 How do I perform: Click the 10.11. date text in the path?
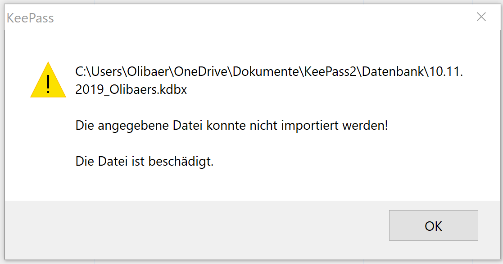click(446, 71)
